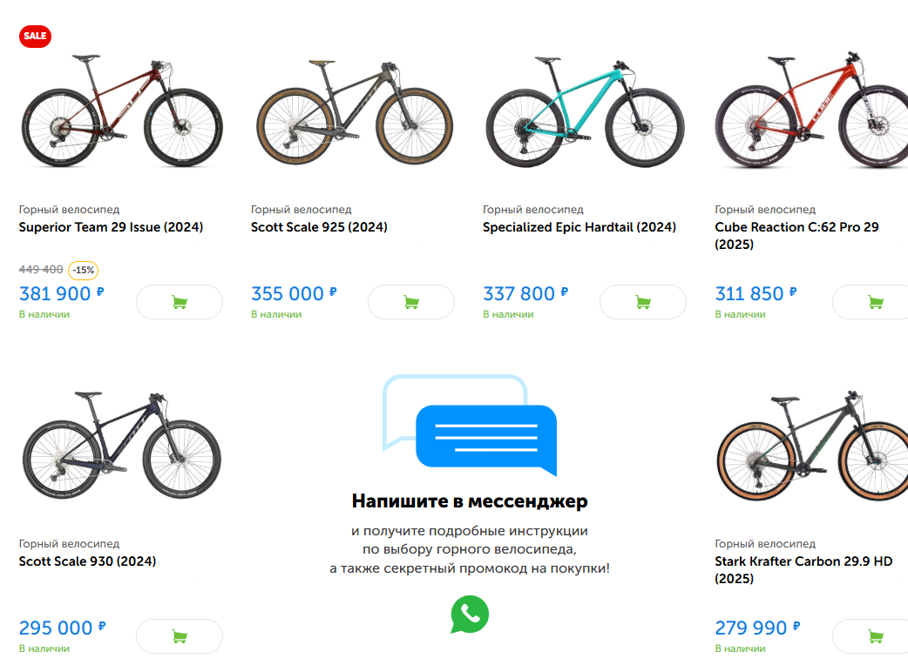Click the red SALE badge
The width and height of the screenshot is (908, 665).
(x=36, y=36)
